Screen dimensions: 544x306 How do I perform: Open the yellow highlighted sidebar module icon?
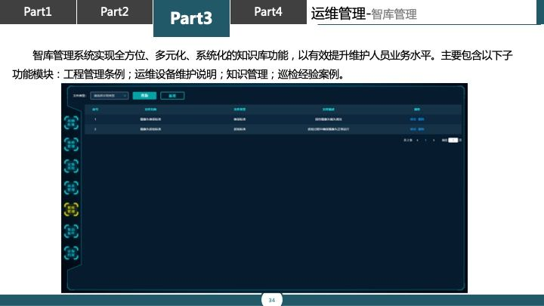coord(72,209)
